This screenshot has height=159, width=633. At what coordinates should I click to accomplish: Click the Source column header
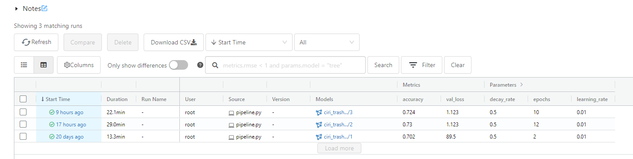(x=236, y=99)
